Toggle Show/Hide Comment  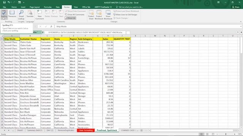pos(75,11)
